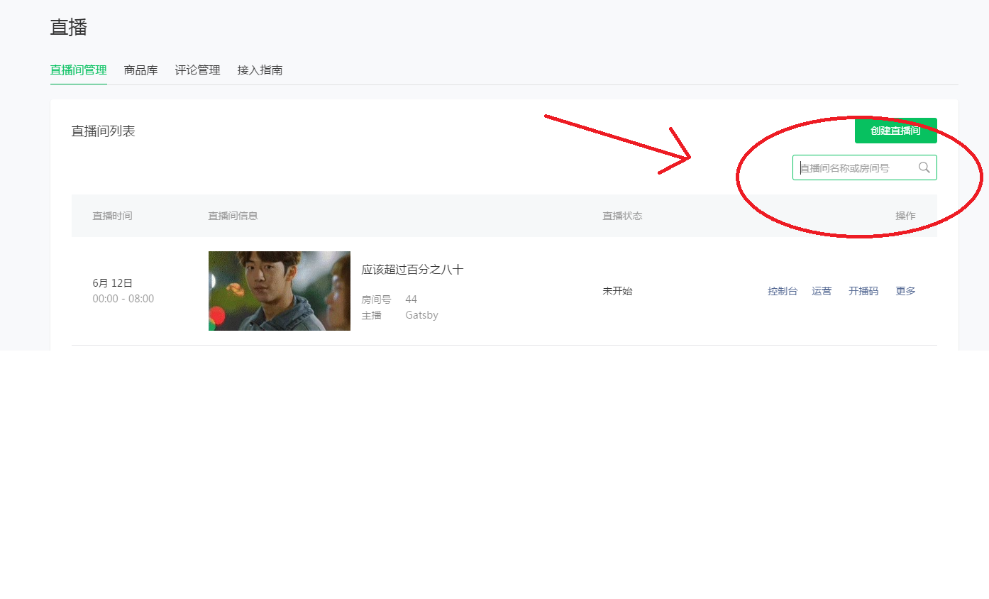The image size is (989, 599).
Task: Focus the 直播间名称或房间号 search field
Action: [855, 168]
